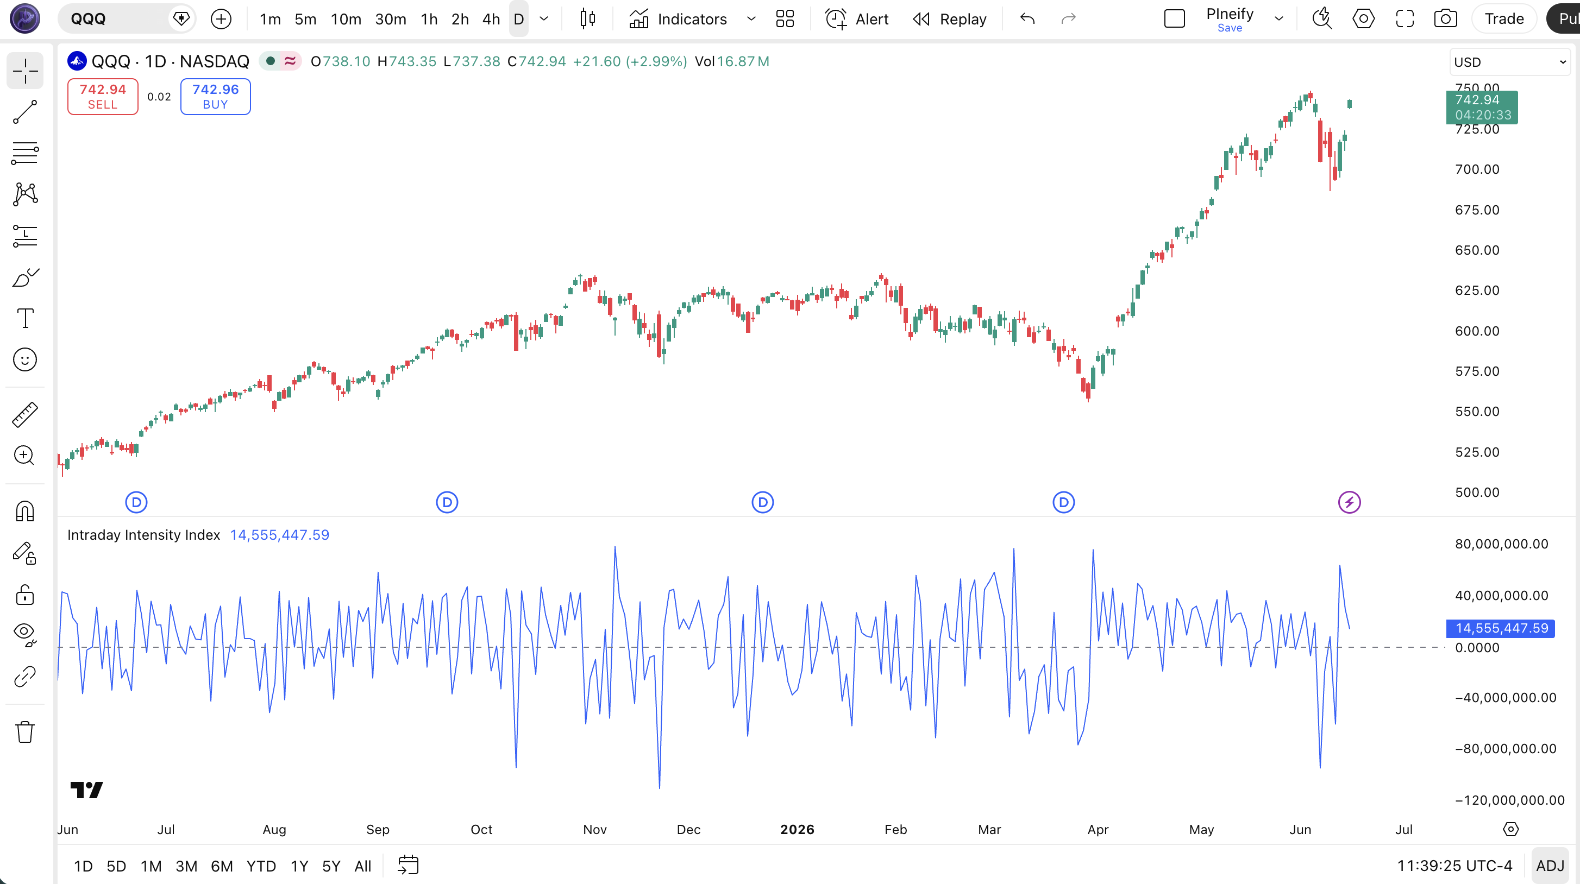Open the USD currency dropdown
Image resolution: width=1580 pixels, height=884 pixels.
(x=1510, y=62)
